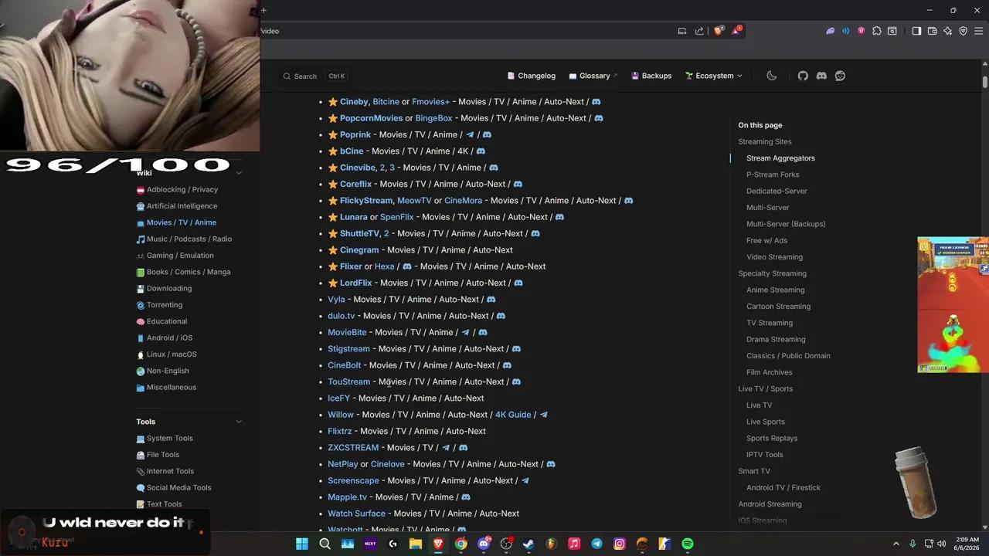Open the LordFlix link
This screenshot has height=556, width=989.
point(355,283)
